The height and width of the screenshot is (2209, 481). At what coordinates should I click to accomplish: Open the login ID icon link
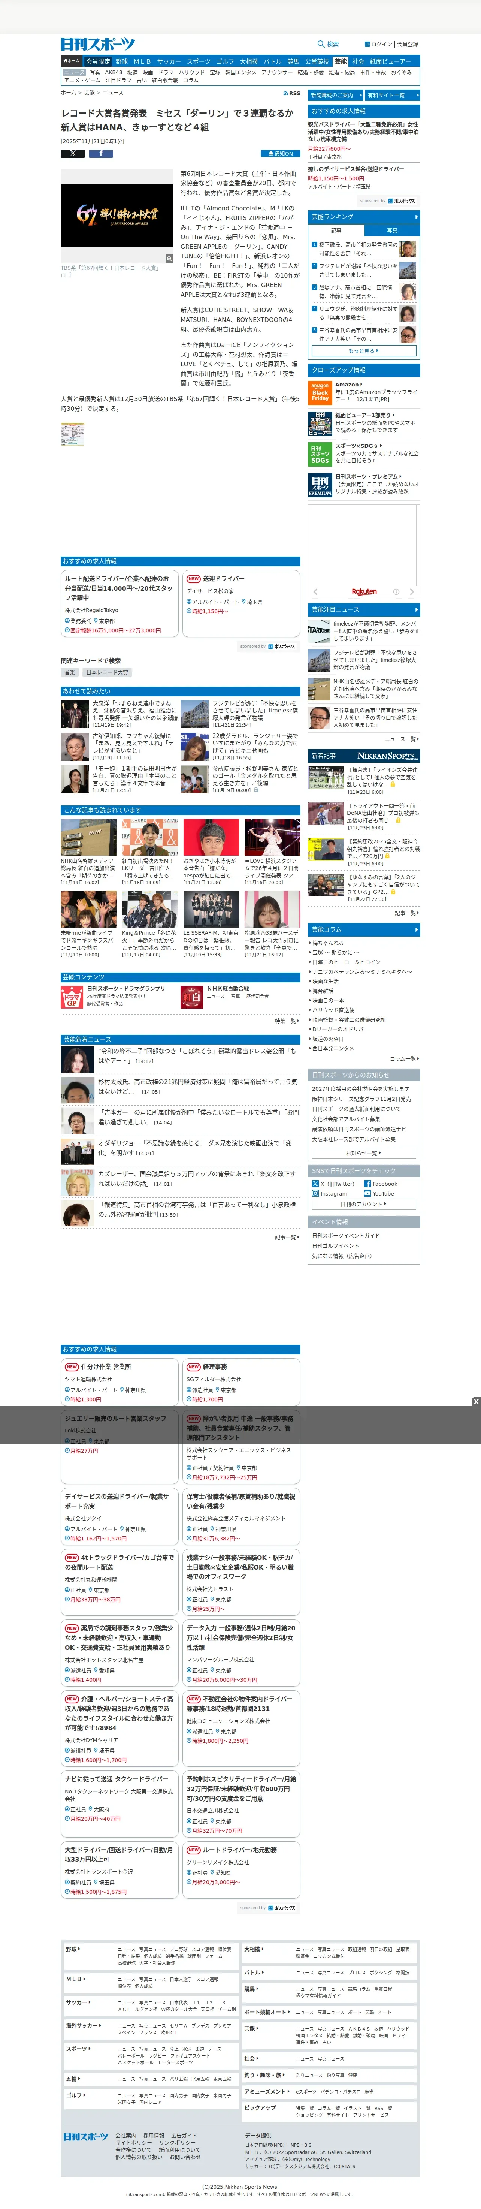[x=367, y=44]
